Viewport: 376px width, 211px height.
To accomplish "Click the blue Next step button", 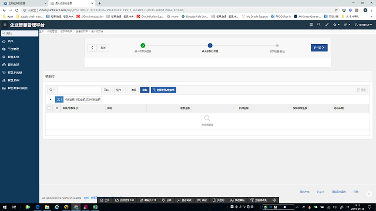I will (x=319, y=47).
